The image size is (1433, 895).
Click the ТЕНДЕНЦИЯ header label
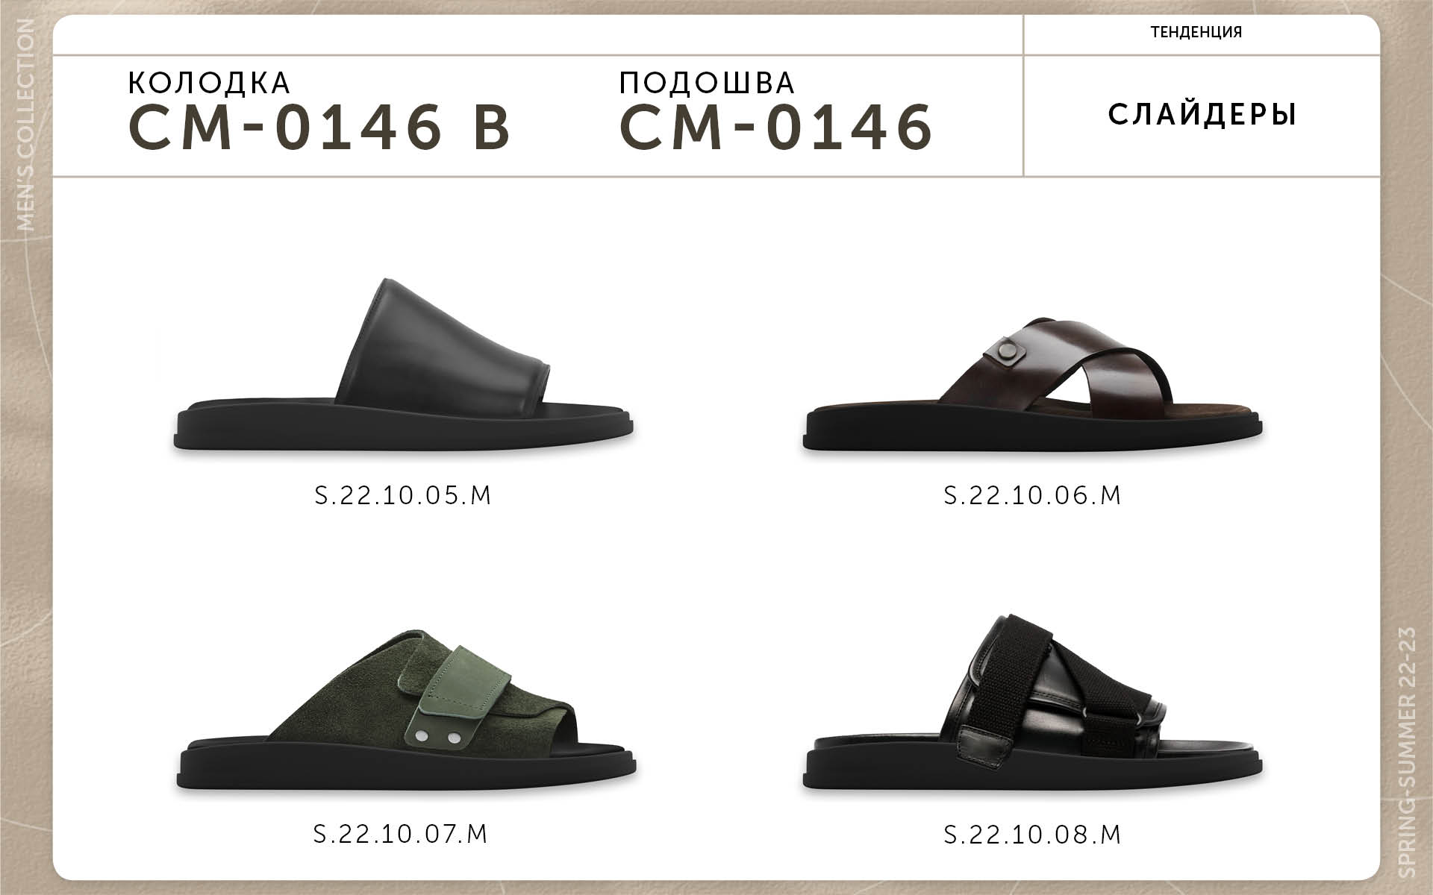[1196, 32]
